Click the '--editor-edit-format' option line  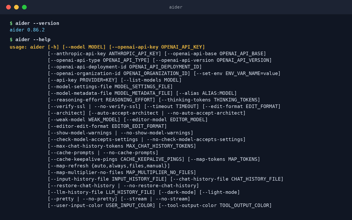pos(107,126)
